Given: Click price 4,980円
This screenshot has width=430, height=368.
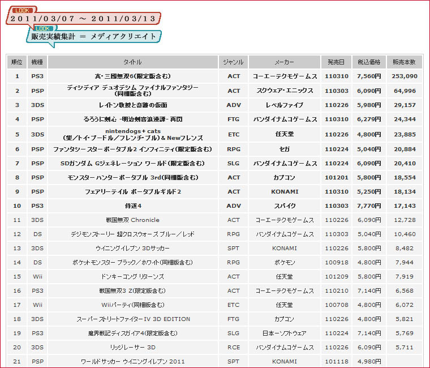Looking at the screenshot, I should coord(369,362).
